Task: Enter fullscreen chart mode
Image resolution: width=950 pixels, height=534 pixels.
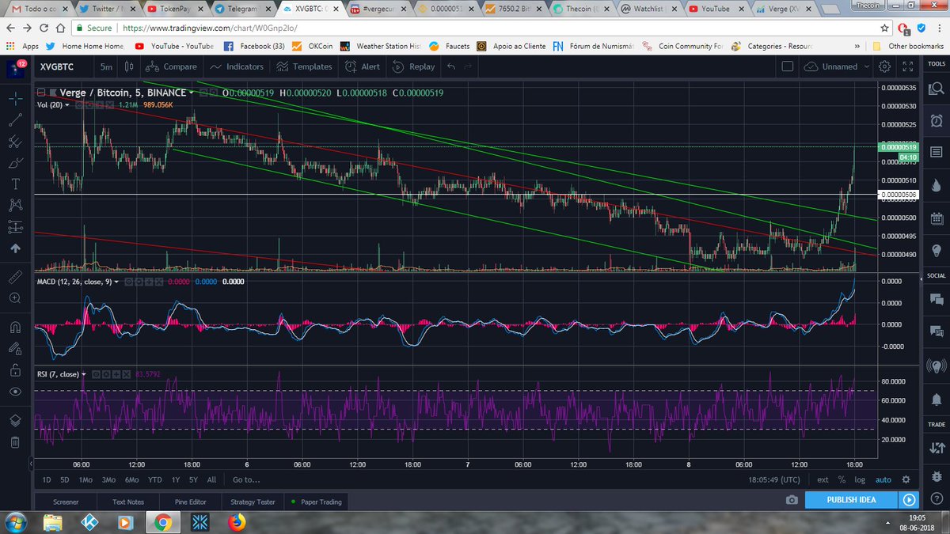Action: (908, 66)
